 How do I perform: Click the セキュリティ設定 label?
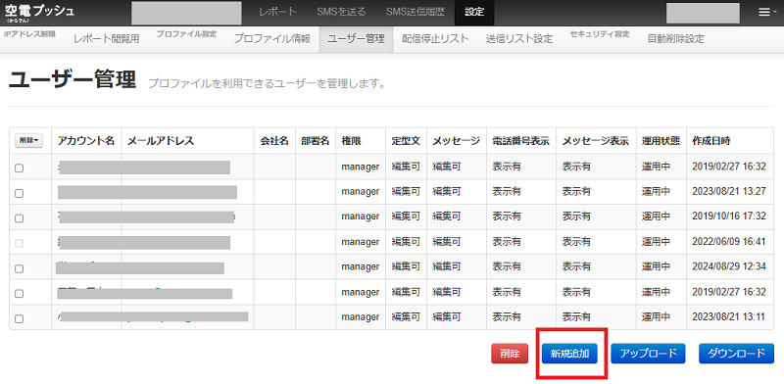click(x=600, y=34)
